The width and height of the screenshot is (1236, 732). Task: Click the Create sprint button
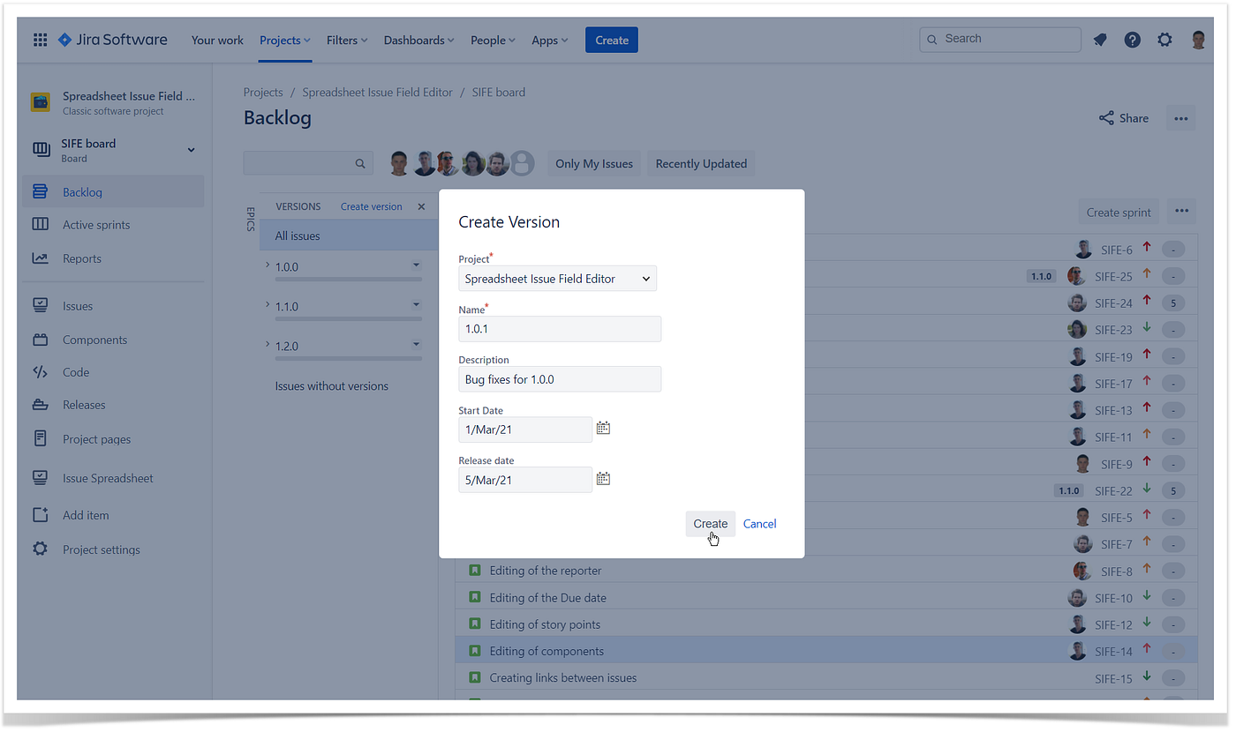[x=1119, y=212]
